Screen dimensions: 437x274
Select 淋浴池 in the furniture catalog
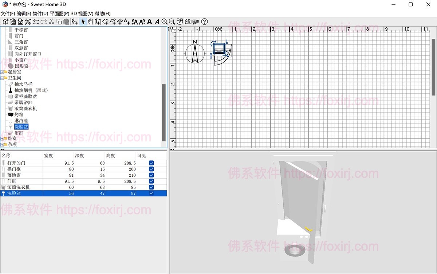(x=21, y=121)
